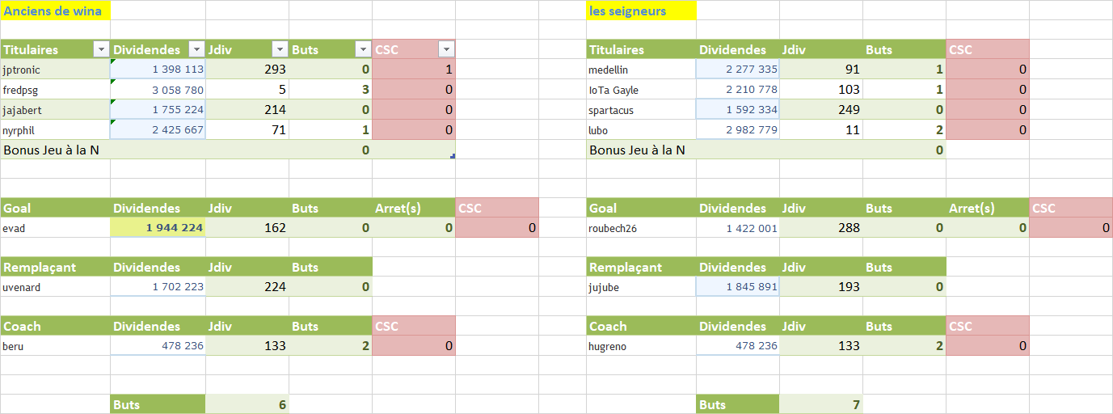Select the "les seigneurs" team title cell
Screen dimensions: 1113x414
pos(641,11)
